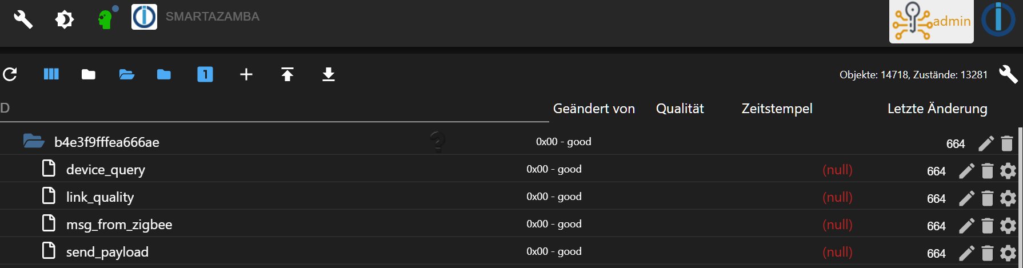Click the green head expert mode icon
This screenshot has width=1023, height=268.
click(x=106, y=18)
